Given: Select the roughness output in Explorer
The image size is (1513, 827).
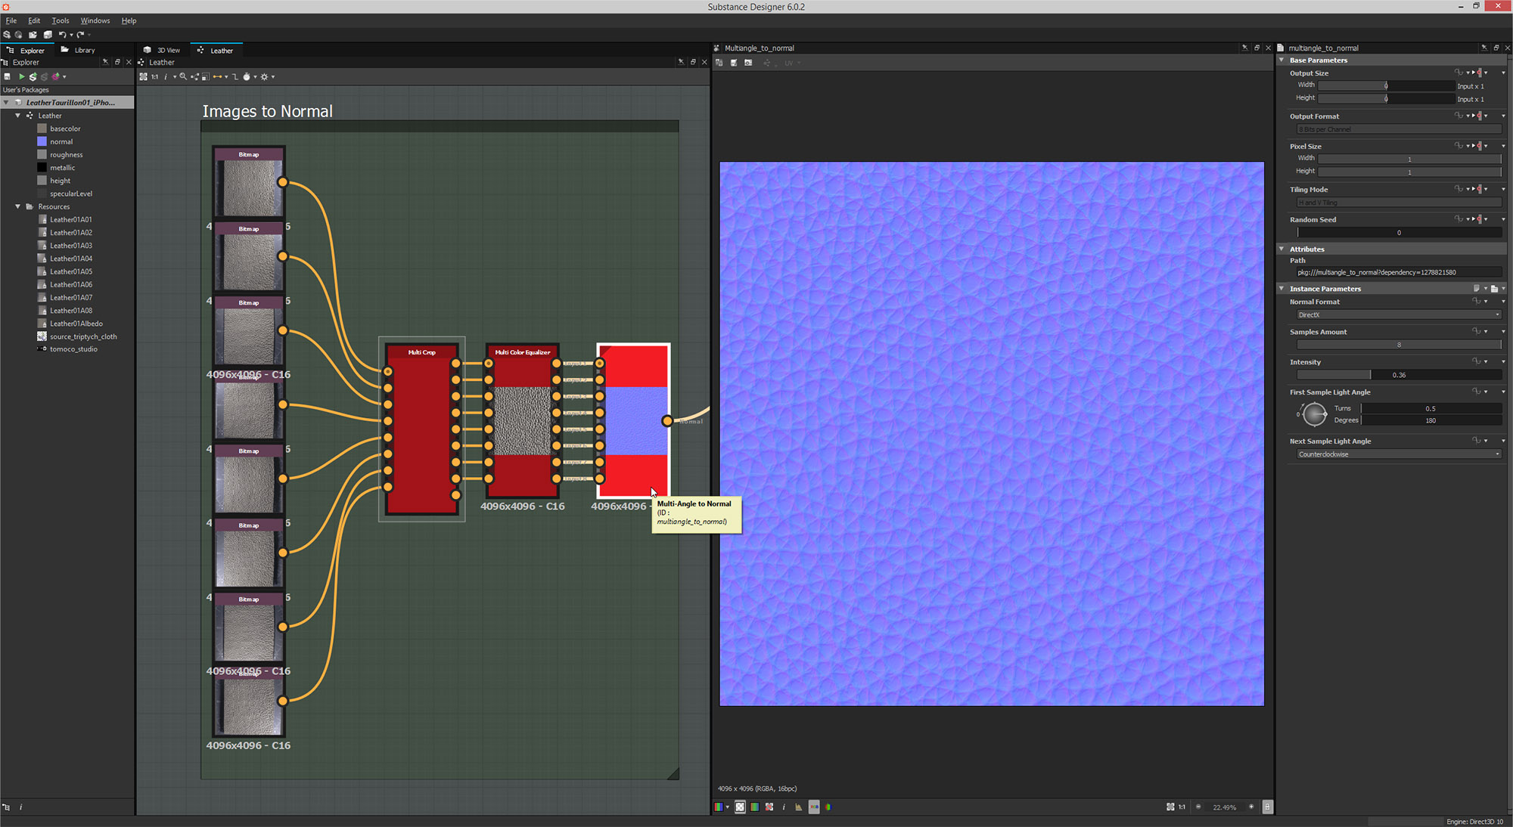Looking at the screenshot, I should pos(66,154).
